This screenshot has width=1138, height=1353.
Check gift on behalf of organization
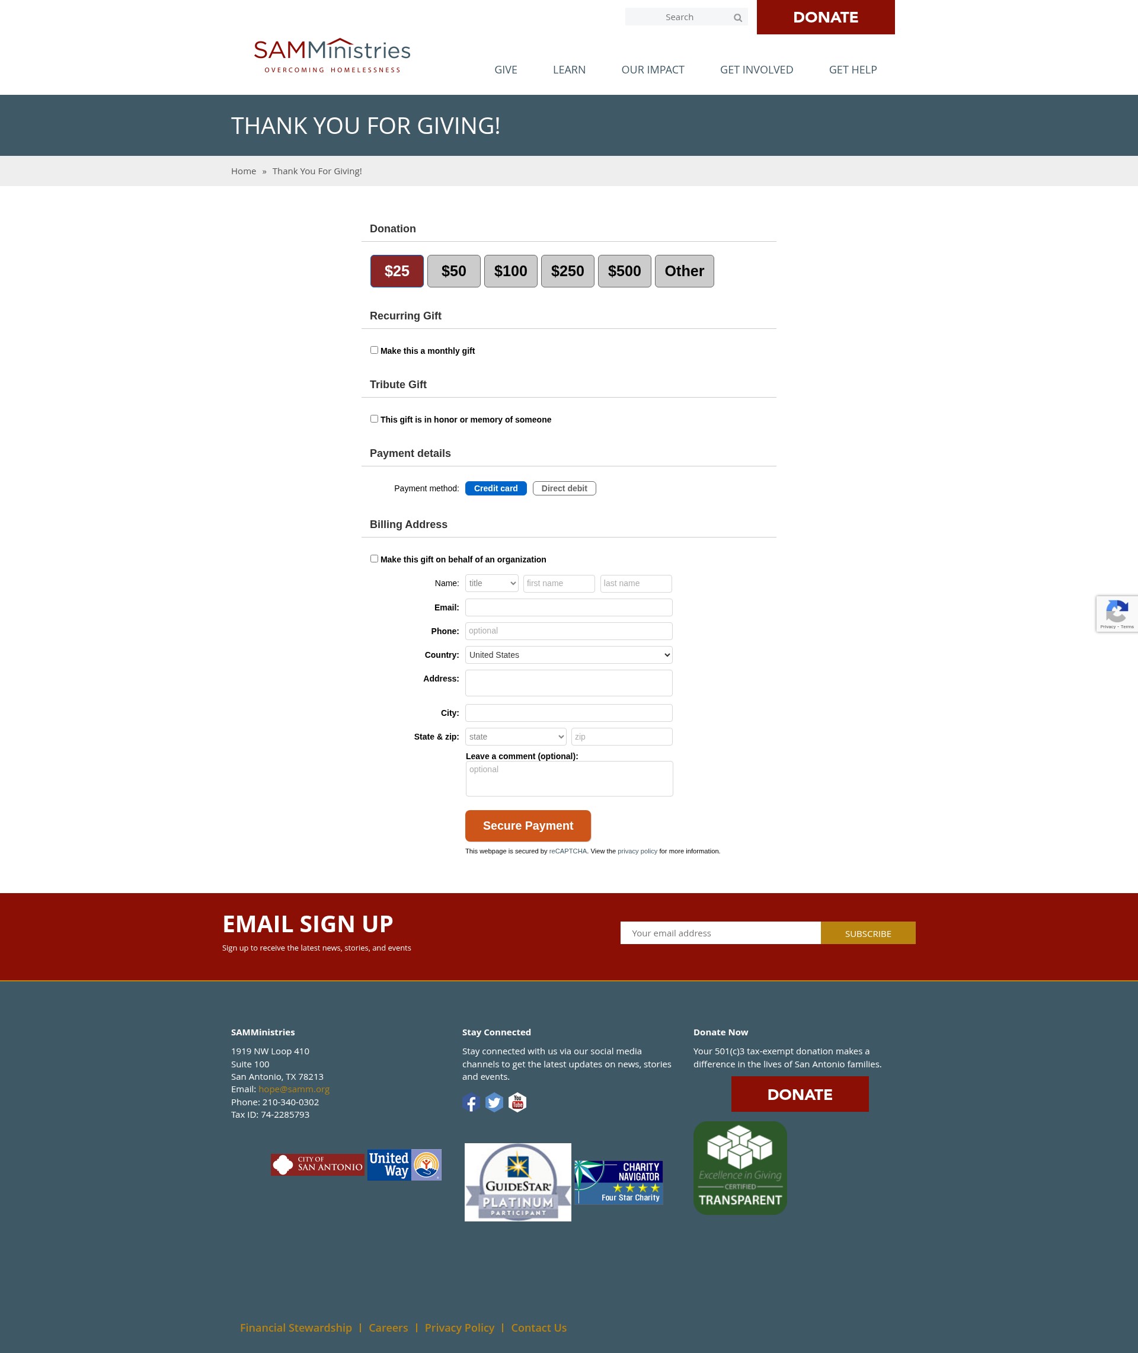pyautogui.click(x=374, y=558)
